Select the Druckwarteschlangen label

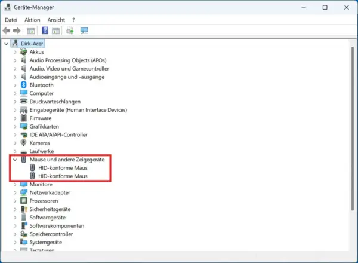[x=55, y=102]
